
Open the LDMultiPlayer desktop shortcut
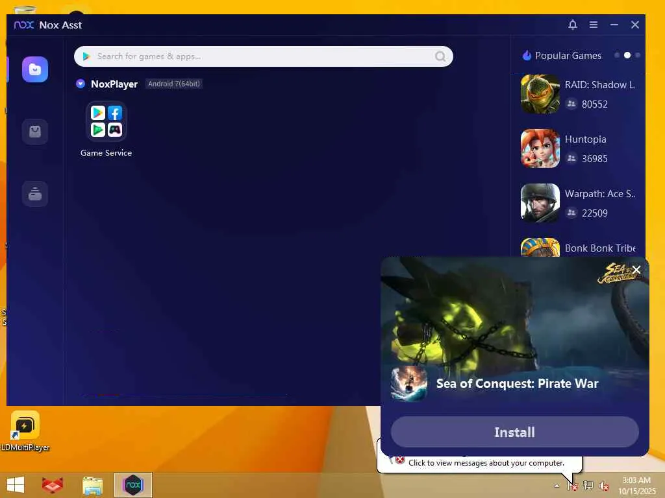point(25,431)
